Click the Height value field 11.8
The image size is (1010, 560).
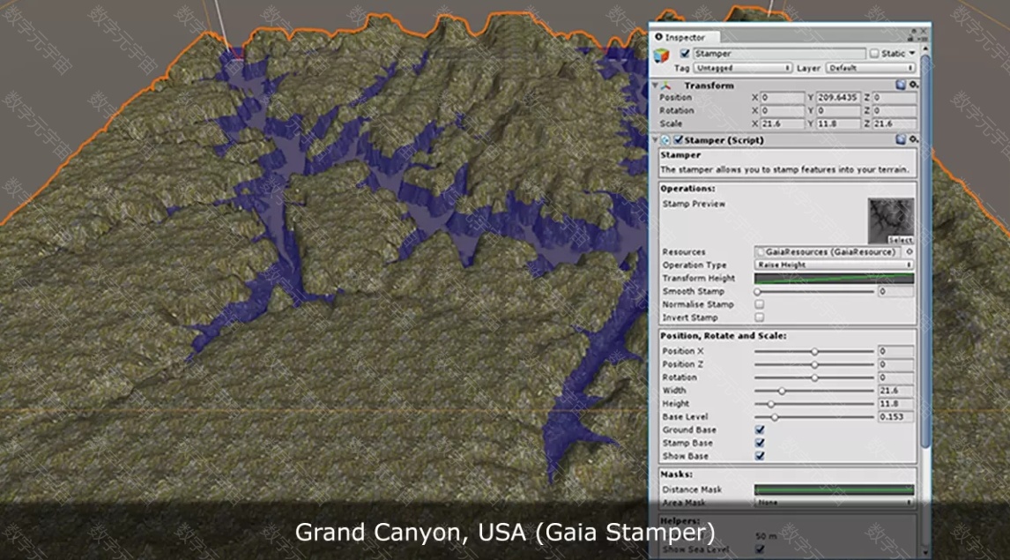(896, 403)
